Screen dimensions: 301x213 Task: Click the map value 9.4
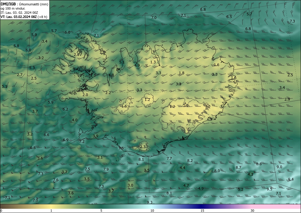(x=291, y=179)
